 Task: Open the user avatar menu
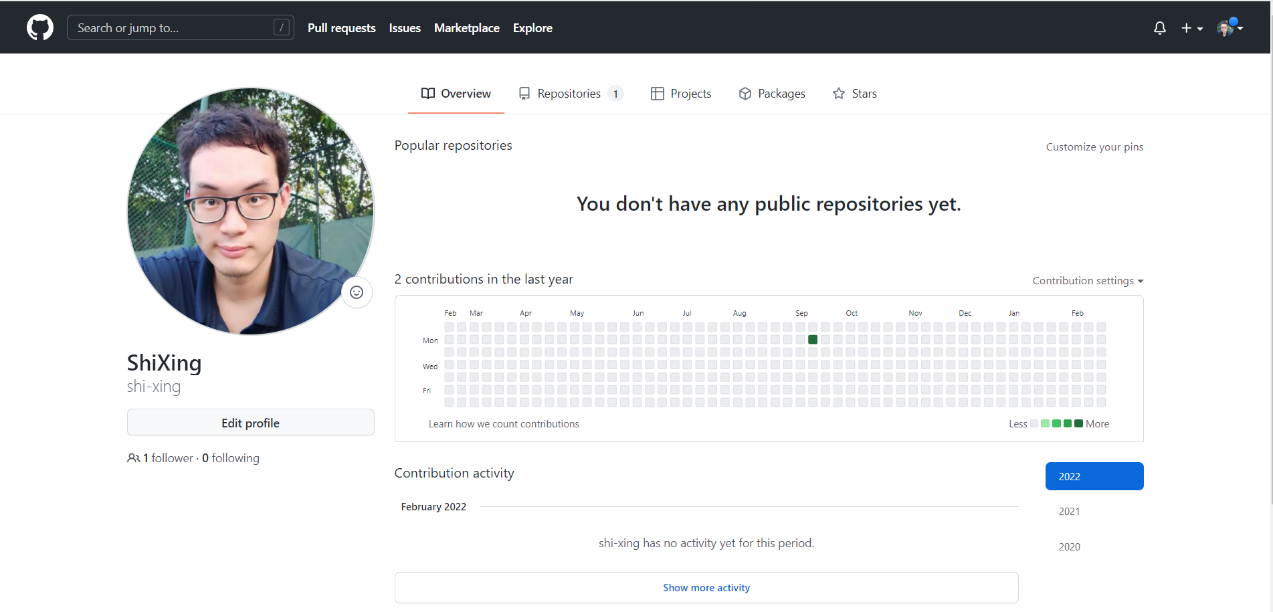[1229, 28]
